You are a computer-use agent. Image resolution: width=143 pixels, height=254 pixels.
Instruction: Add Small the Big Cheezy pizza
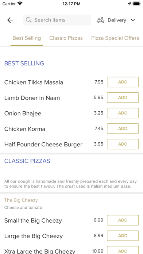(x=123, y=220)
